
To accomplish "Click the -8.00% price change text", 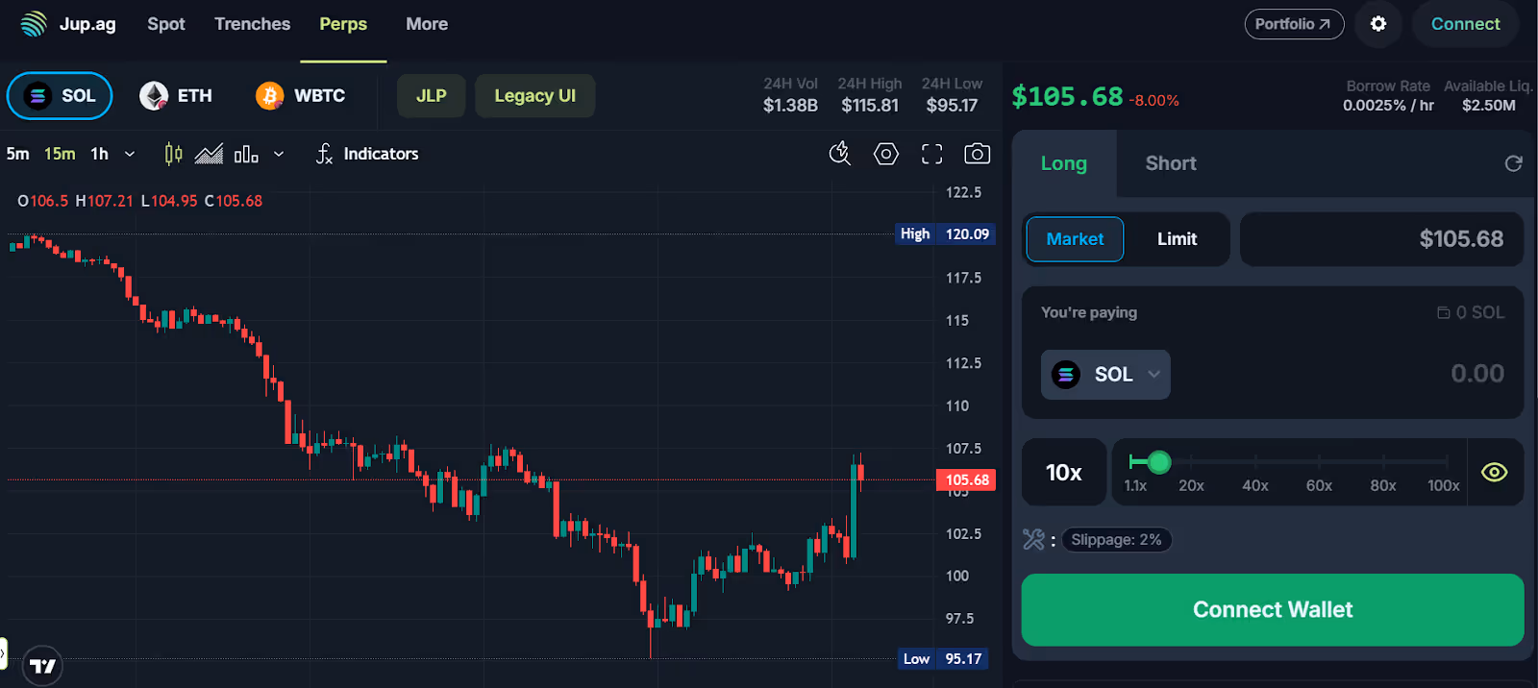I will [x=1153, y=101].
